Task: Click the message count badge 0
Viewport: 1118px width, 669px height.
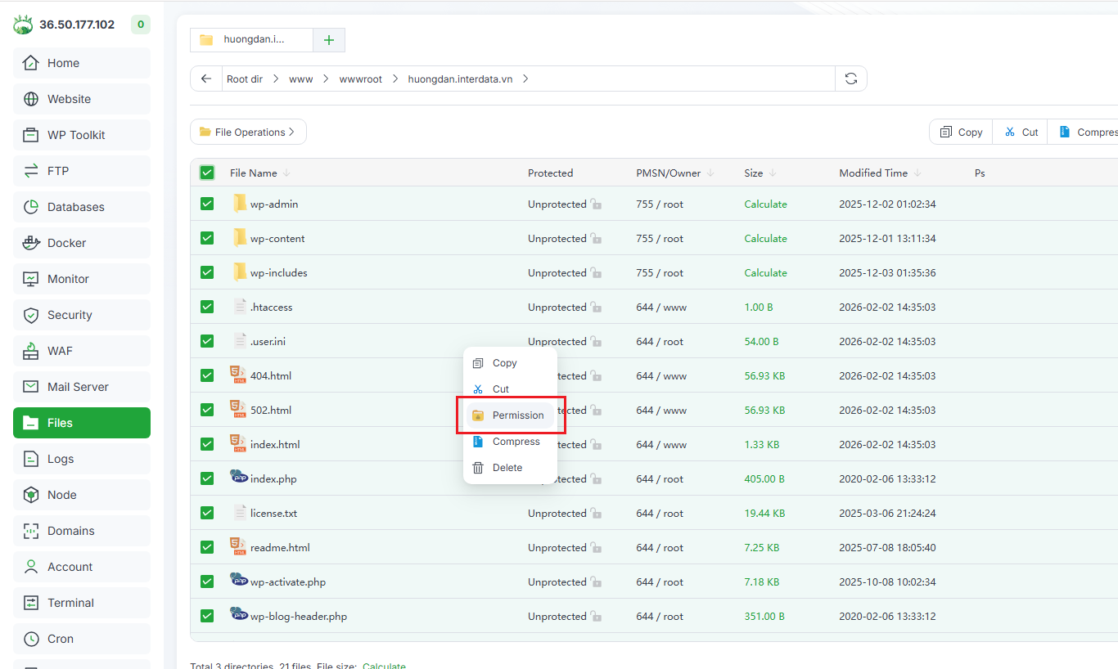Action: tap(140, 25)
